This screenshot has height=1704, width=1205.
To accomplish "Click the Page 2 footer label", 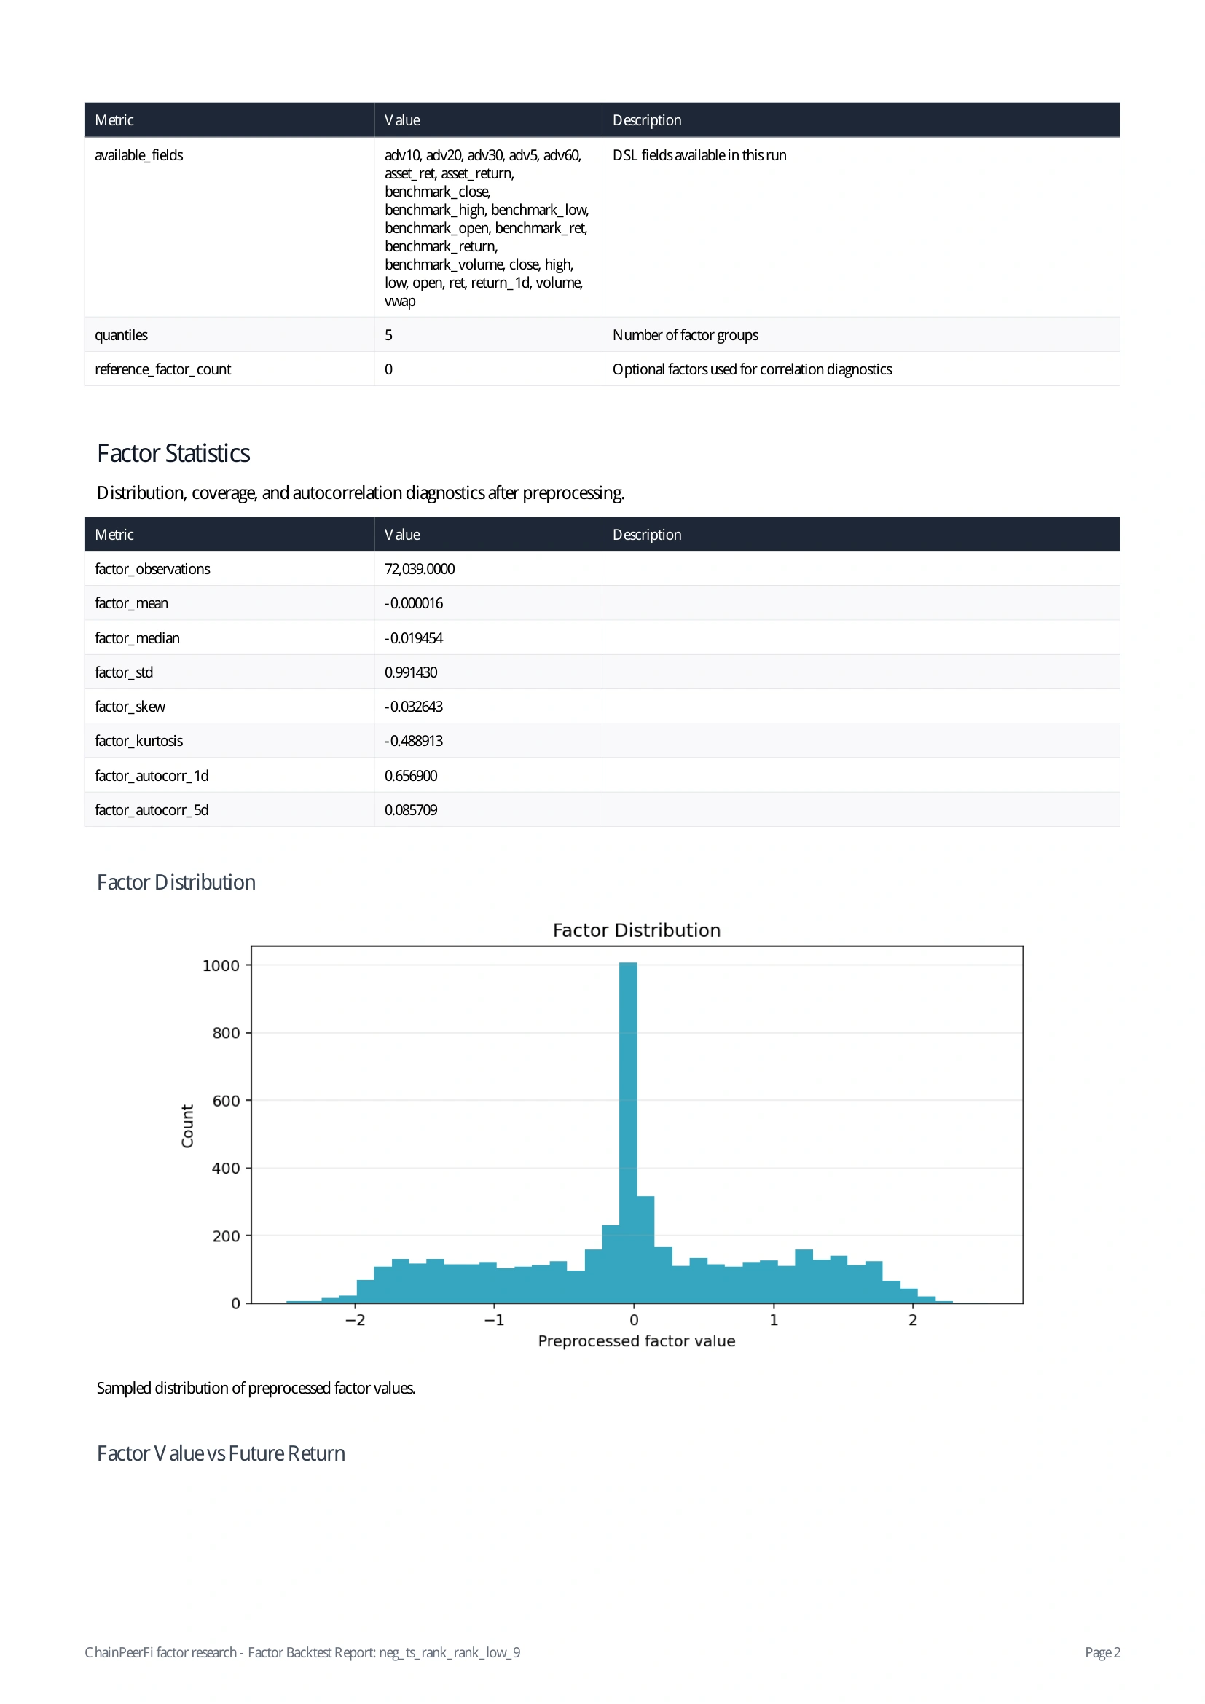I will point(1102,1652).
